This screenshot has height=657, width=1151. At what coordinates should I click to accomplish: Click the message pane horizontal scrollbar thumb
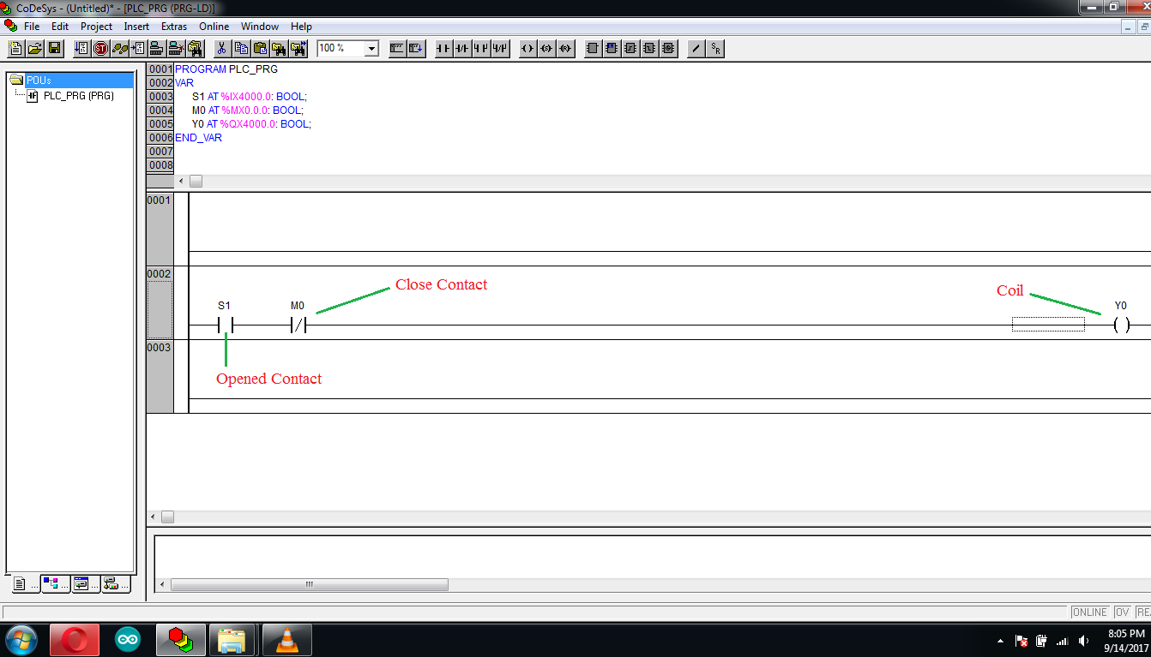point(309,585)
